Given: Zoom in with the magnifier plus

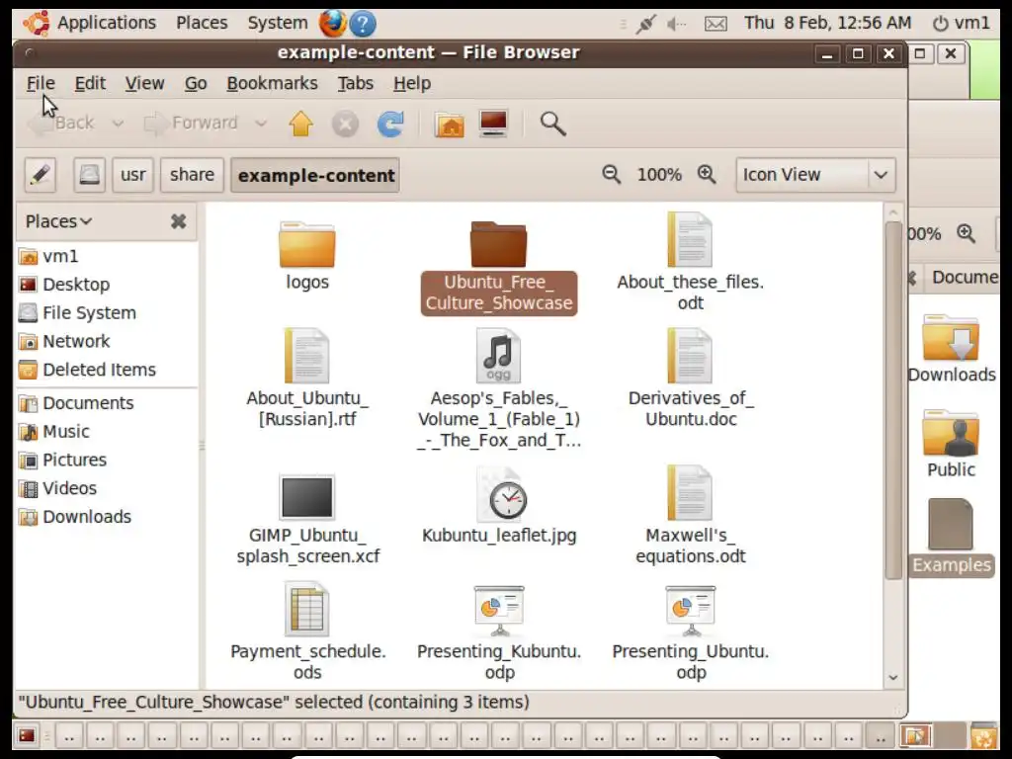Looking at the screenshot, I should point(707,174).
